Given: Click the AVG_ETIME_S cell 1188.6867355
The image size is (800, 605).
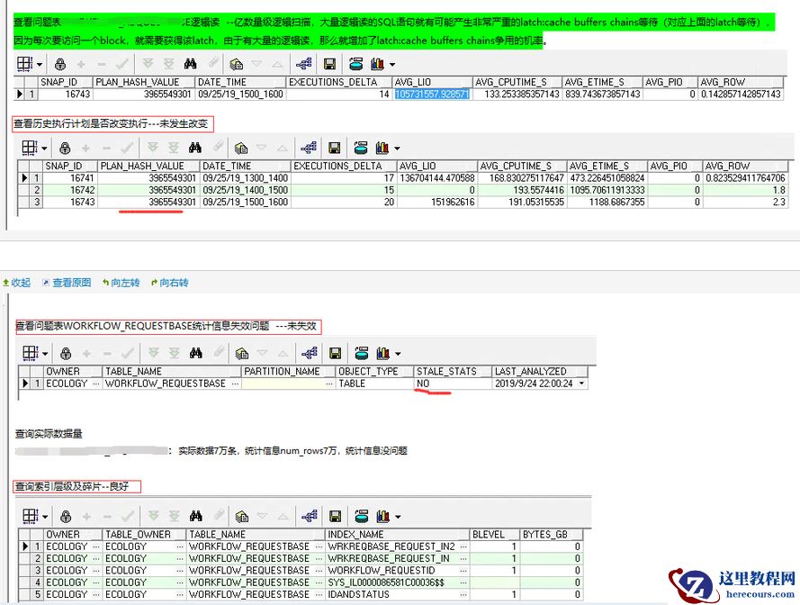Looking at the screenshot, I should (607, 203).
